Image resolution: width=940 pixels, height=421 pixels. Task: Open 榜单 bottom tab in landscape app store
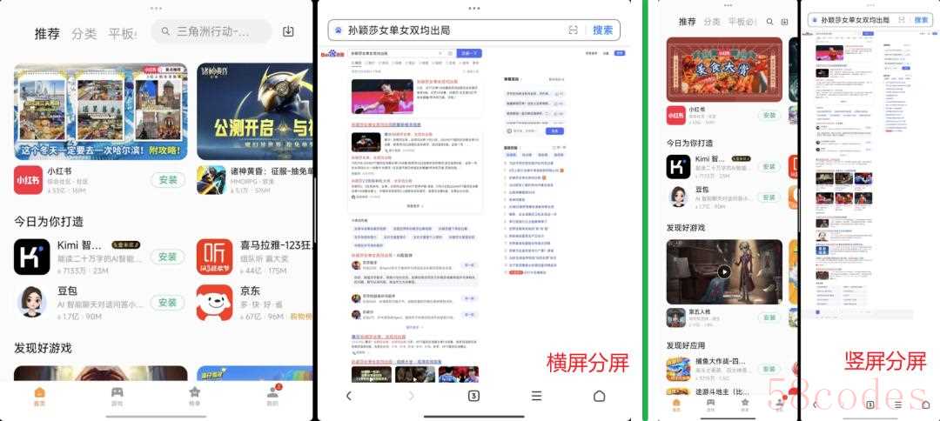click(194, 397)
